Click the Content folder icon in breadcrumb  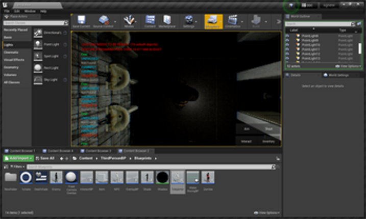75,158
